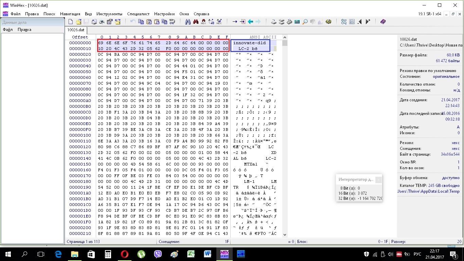Click the Print icon in the toolbar

(x=102, y=22)
